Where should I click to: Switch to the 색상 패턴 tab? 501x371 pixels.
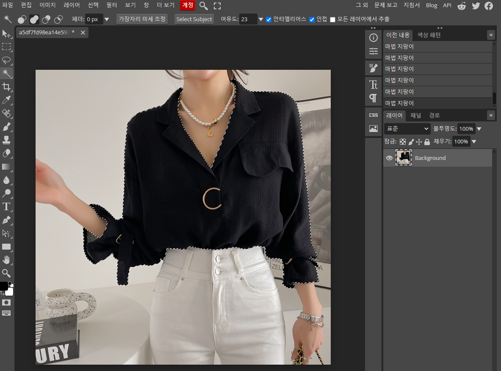tap(429, 35)
